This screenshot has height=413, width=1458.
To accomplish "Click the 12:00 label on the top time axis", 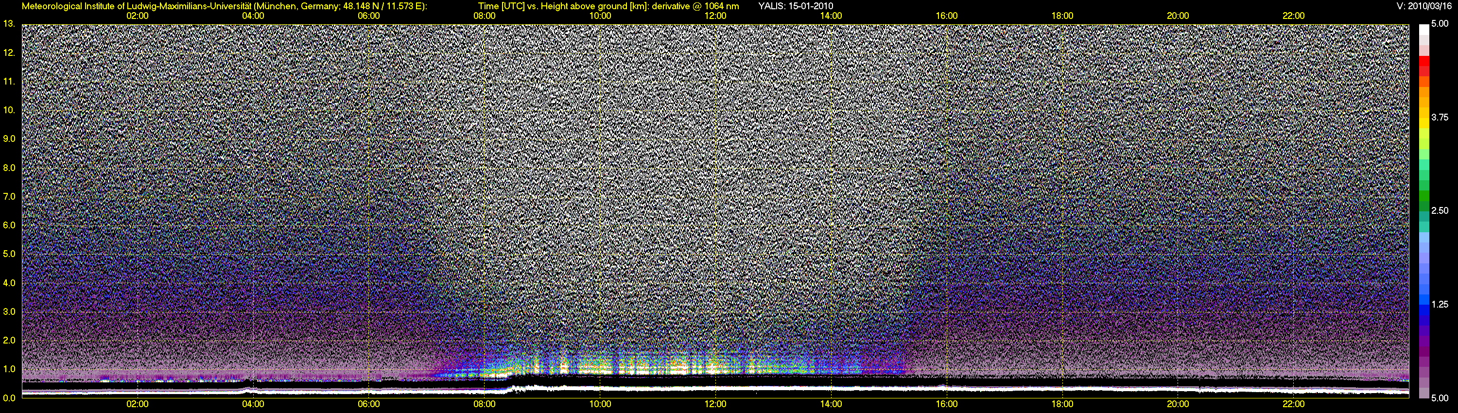I will pos(715,16).
